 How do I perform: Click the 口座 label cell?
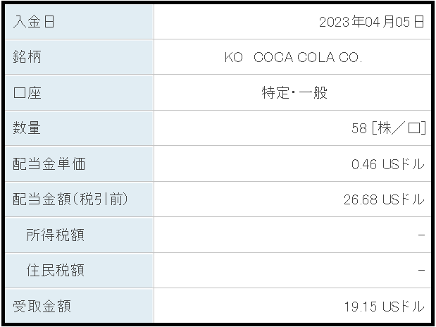click(x=80, y=92)
